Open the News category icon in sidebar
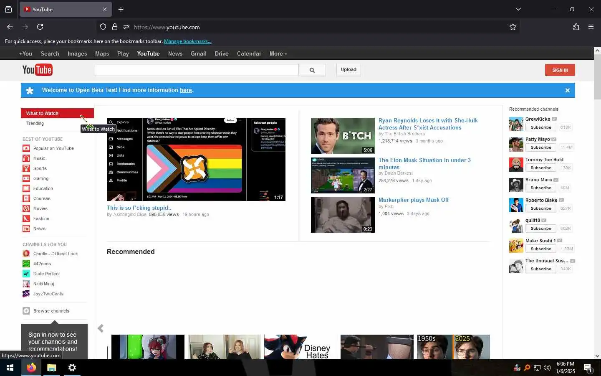This screenshot has height=376, width=601. (x=26, y=229)
